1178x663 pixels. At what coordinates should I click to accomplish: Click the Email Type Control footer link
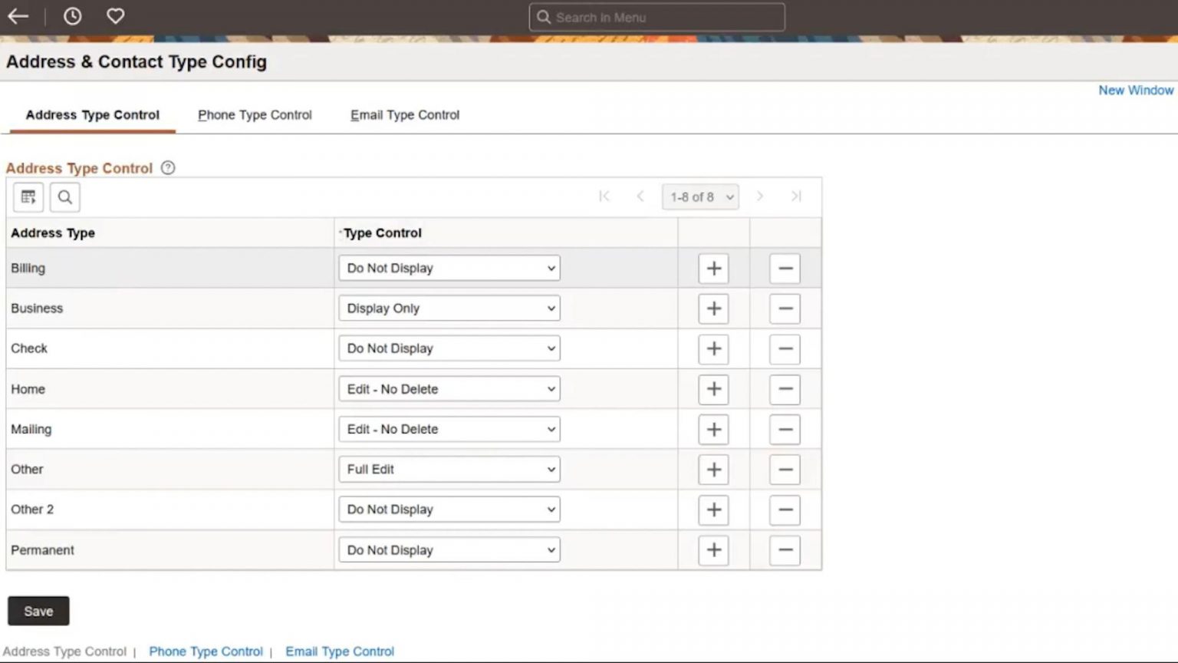coord(340,651)
